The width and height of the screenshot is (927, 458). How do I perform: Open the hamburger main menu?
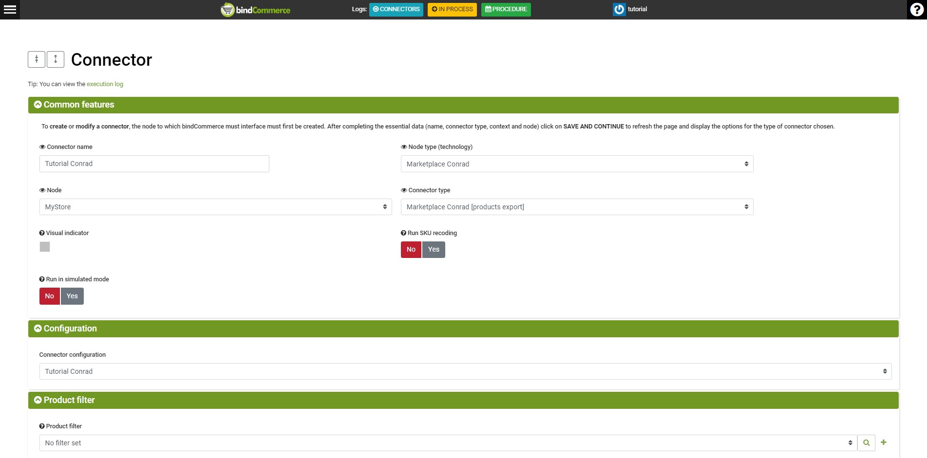coord(10,9)
